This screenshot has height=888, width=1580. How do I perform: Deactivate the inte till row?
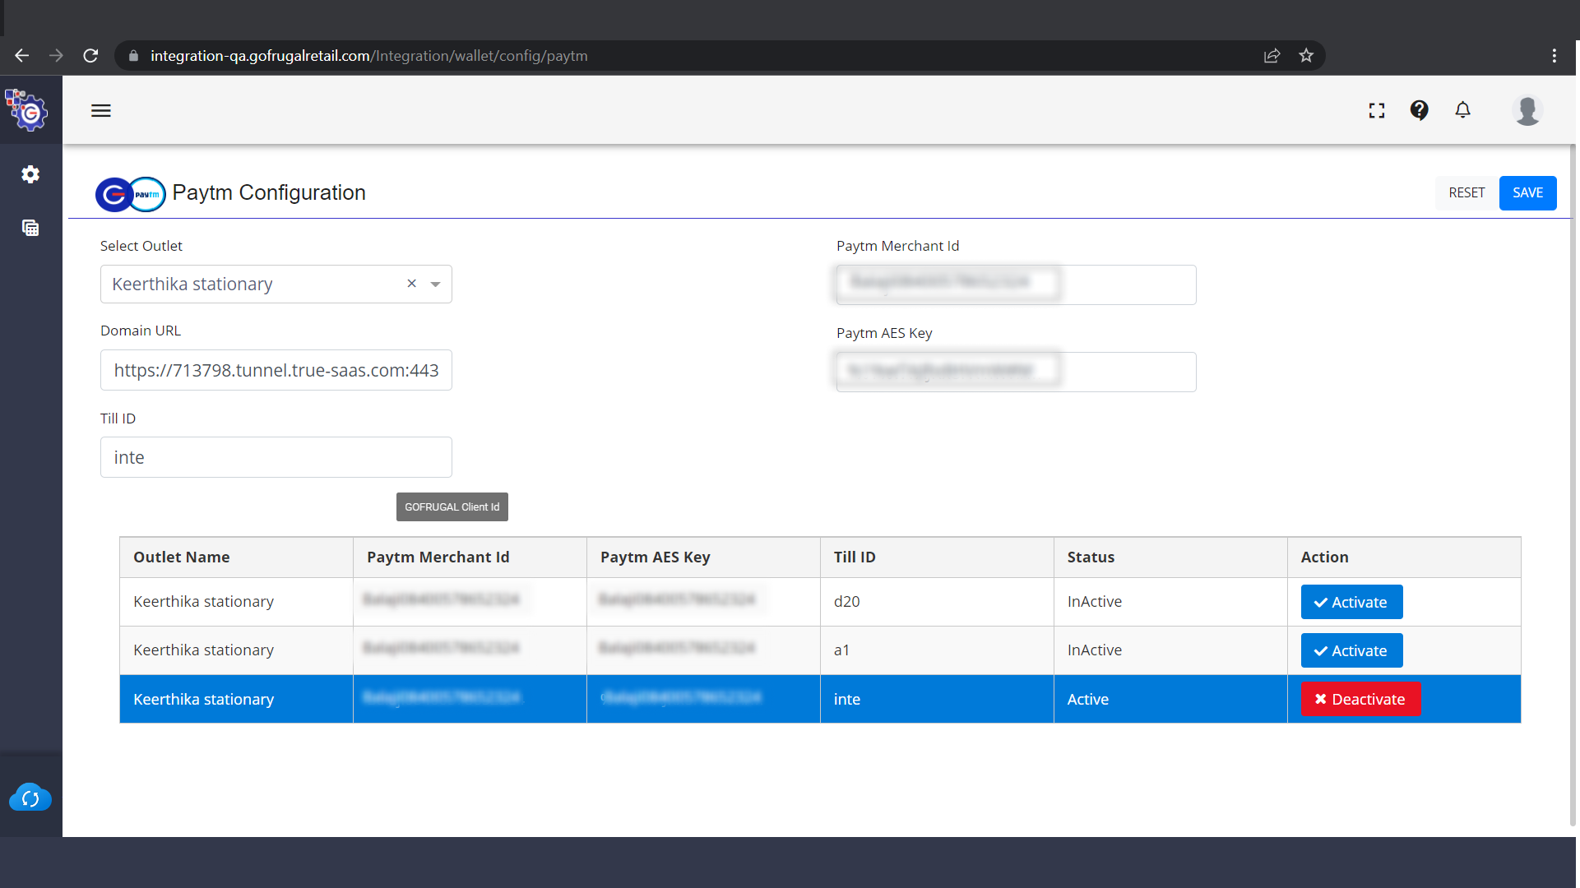(1360, 699)
